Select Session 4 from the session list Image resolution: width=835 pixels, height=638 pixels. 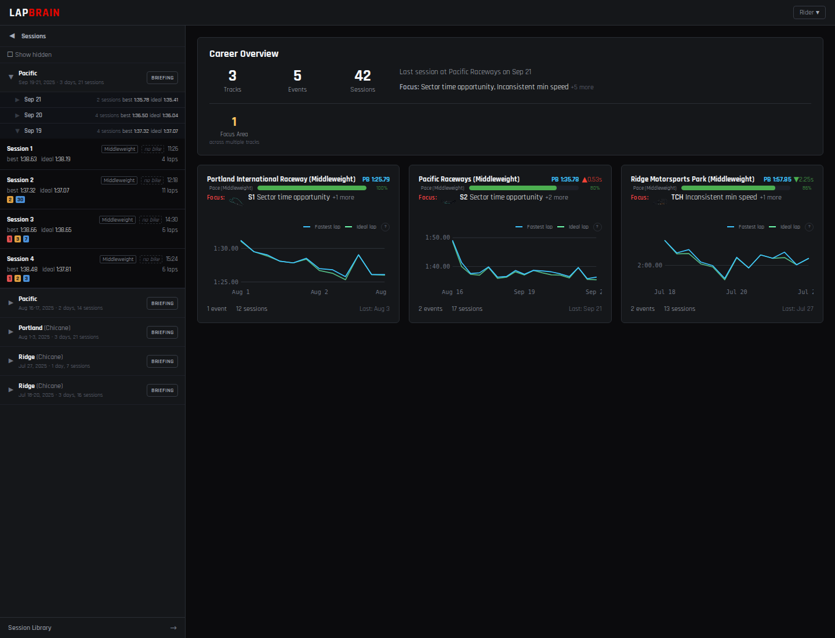93,269
